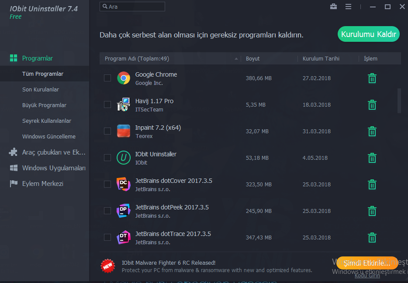Mark the JetBrains dotPeek checkbox
408x283 pixels.
click(107, 211)
